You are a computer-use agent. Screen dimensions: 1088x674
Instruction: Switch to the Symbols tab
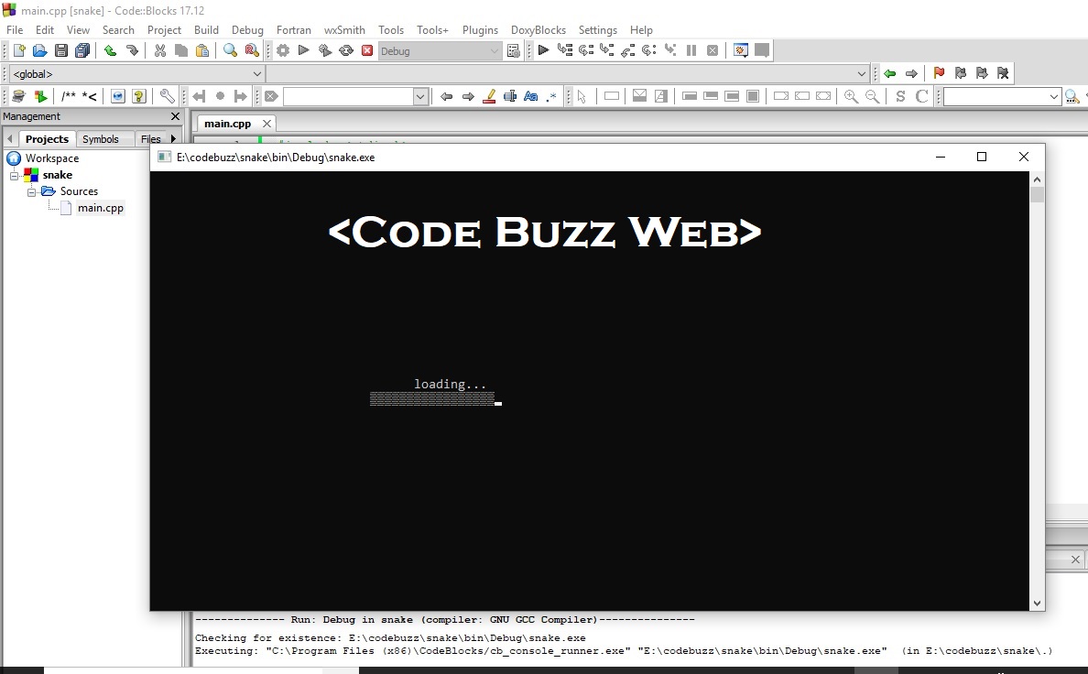click(101, 139)
